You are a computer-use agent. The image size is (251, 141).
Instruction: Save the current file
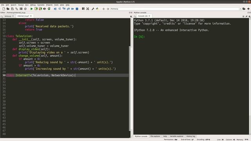(12, 9)
